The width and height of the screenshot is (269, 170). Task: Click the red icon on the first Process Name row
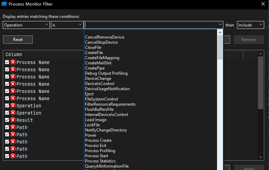[x=13, y=62]
